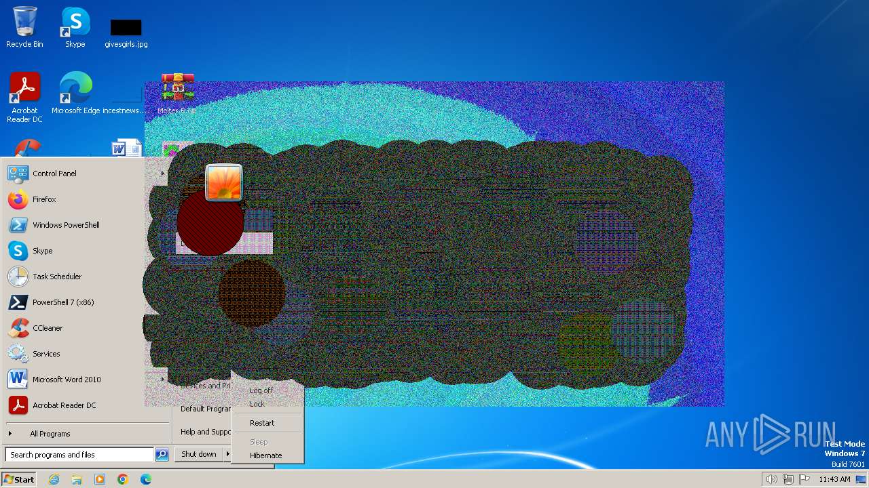Image resolution: width=869 pixels, height=488 pixels.
Task: Click Search programs and files box
Action: click(79, 455)
